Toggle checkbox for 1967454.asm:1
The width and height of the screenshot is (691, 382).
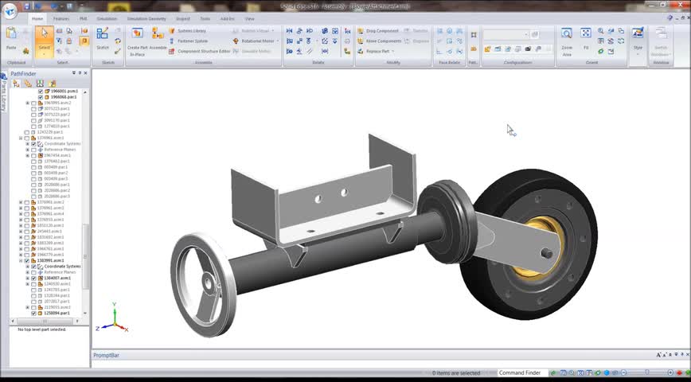pos(34,155)
